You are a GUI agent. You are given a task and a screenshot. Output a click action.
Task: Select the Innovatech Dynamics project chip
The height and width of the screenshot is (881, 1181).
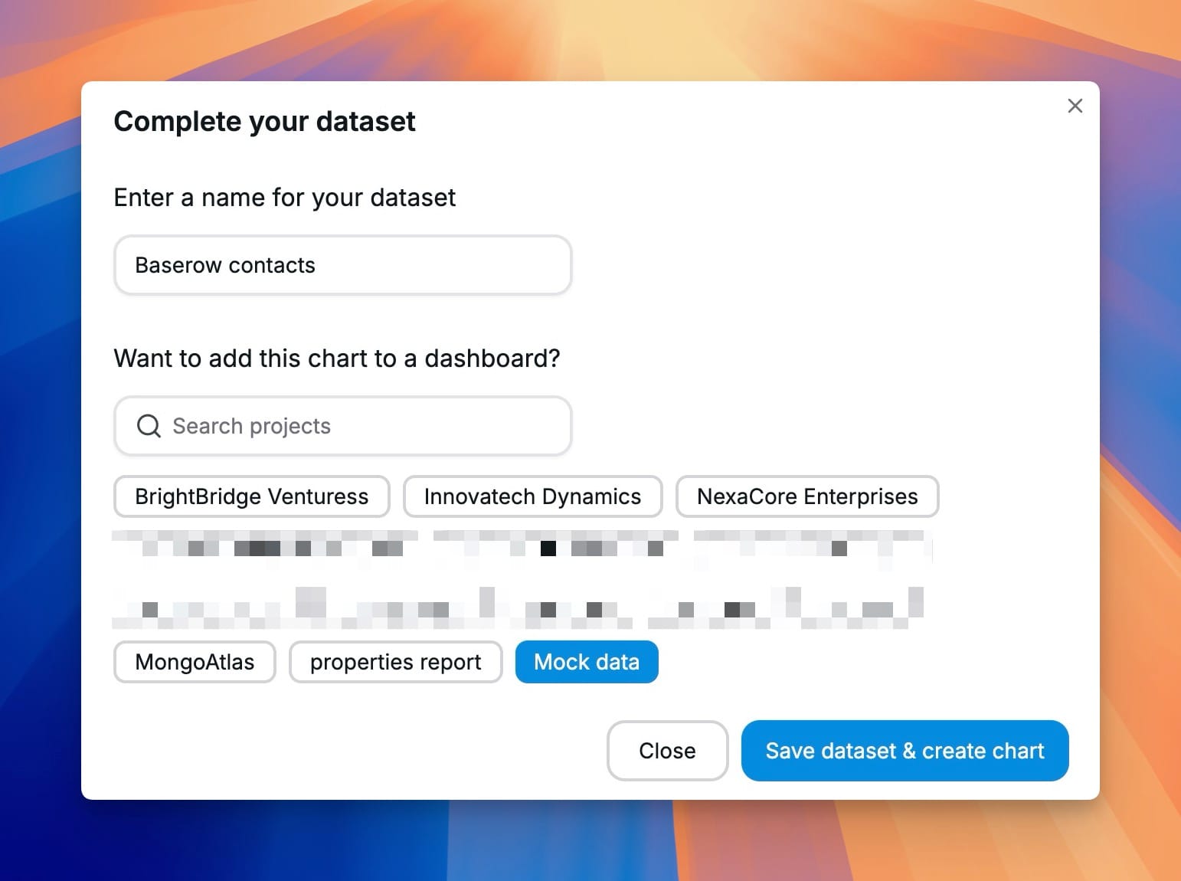tap(532, 496)
